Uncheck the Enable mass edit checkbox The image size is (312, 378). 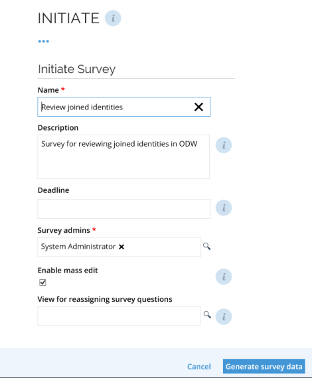click(x=42, y=283)
